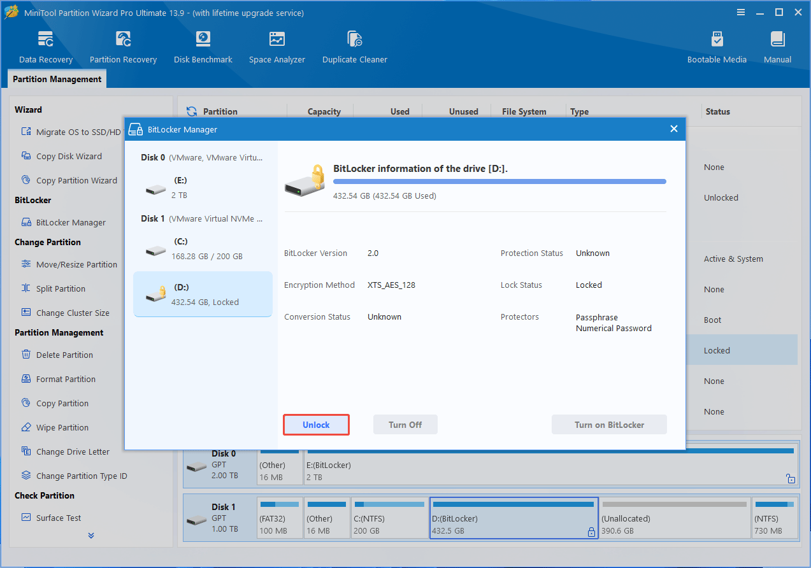Open BitLocker Manager from the sidebar
This screenshot has width=811, height=568.
63,222
